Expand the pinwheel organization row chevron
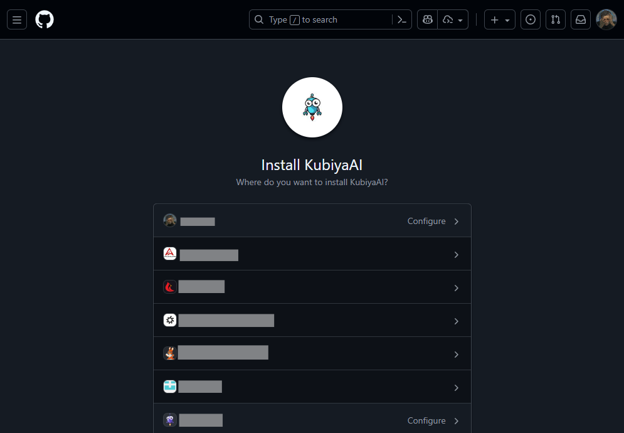This screenshot has height=433, width=624. click(x=457, y=321)
